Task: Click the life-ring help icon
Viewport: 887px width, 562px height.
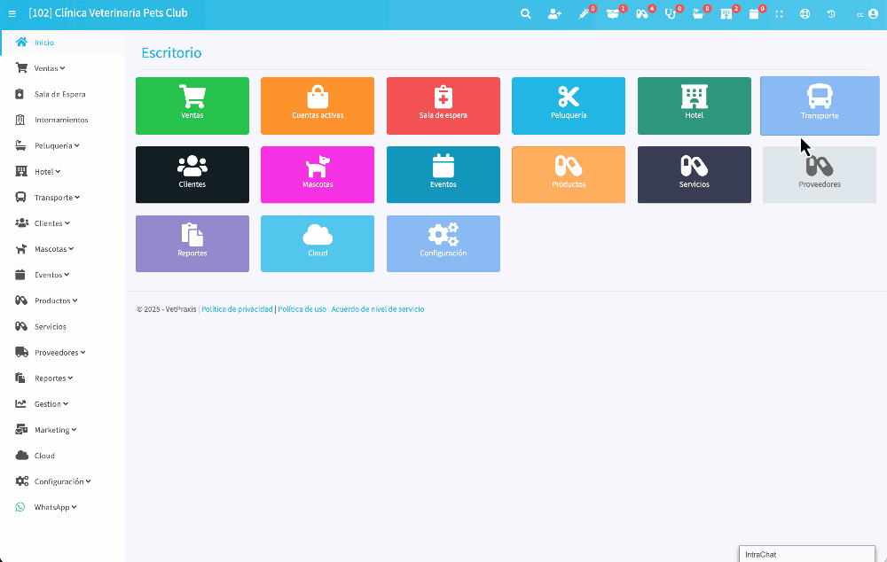Action: [805, 14]
